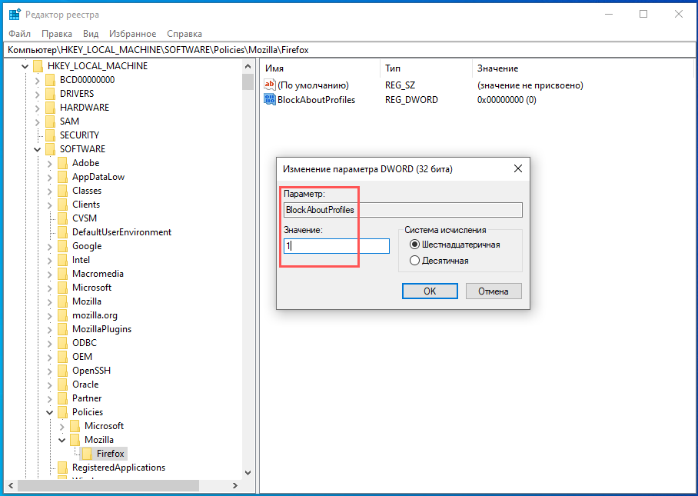The height and width of the screenshot is (496, 698).
Task: Click the tree horizontal scrollbar left arrow
Action: (11, 486)
